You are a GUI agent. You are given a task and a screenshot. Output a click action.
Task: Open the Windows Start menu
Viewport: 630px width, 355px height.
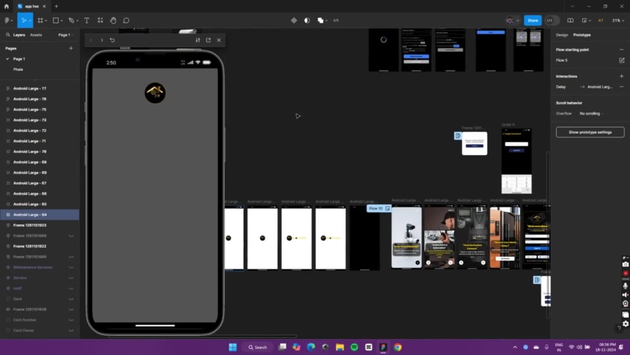pos(232,347)
